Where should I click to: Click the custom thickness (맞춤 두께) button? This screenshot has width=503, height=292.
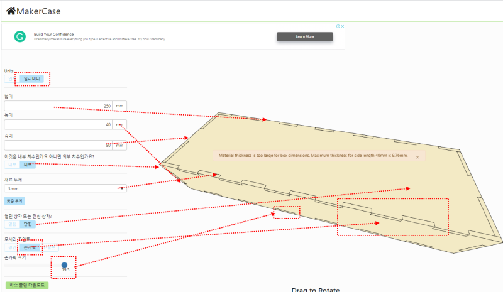(14, 201)
